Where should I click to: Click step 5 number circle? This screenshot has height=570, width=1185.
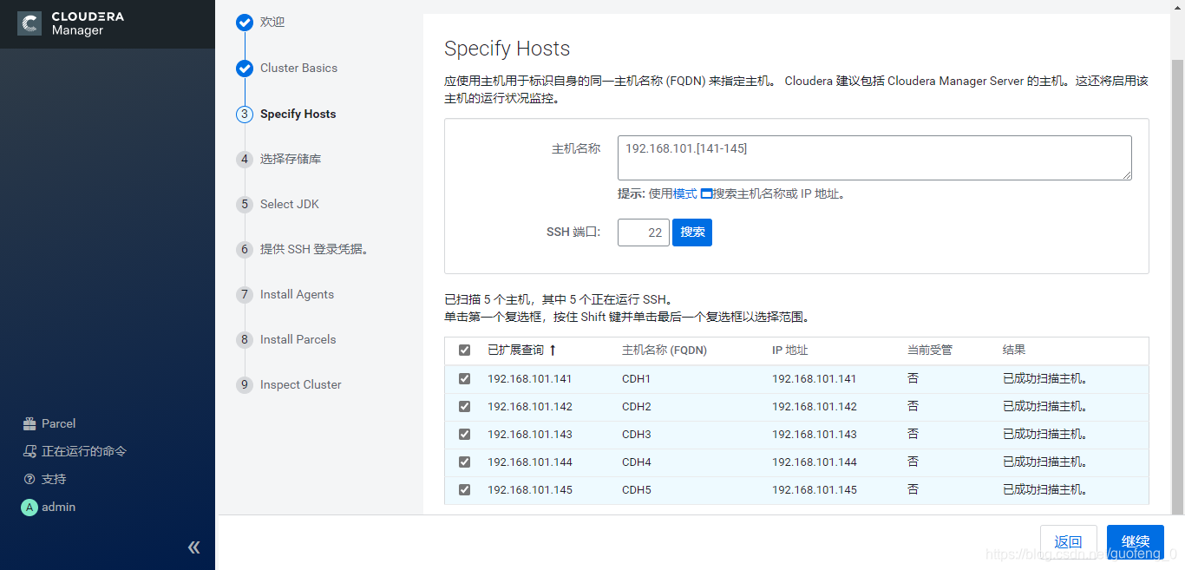(245, 204)
